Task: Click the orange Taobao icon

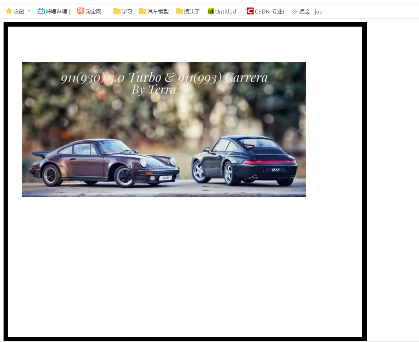Action: 81,11
